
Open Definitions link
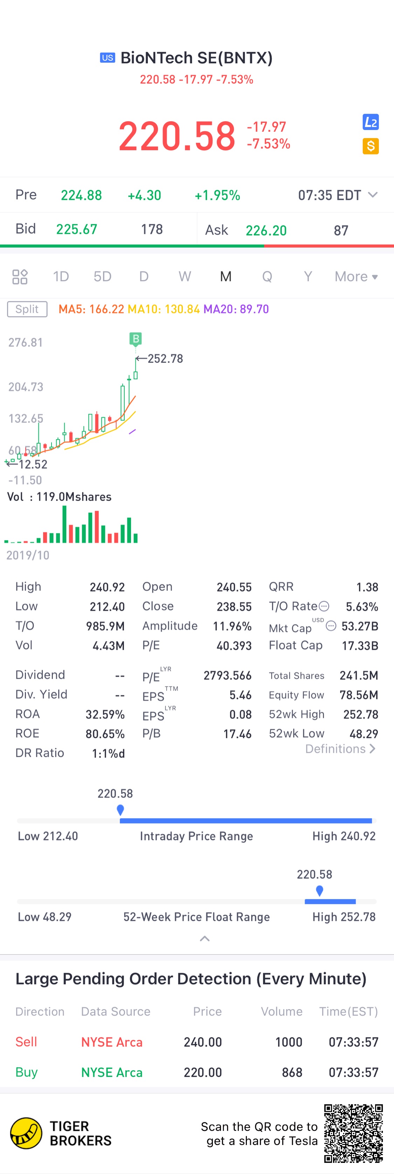[340, 749]
